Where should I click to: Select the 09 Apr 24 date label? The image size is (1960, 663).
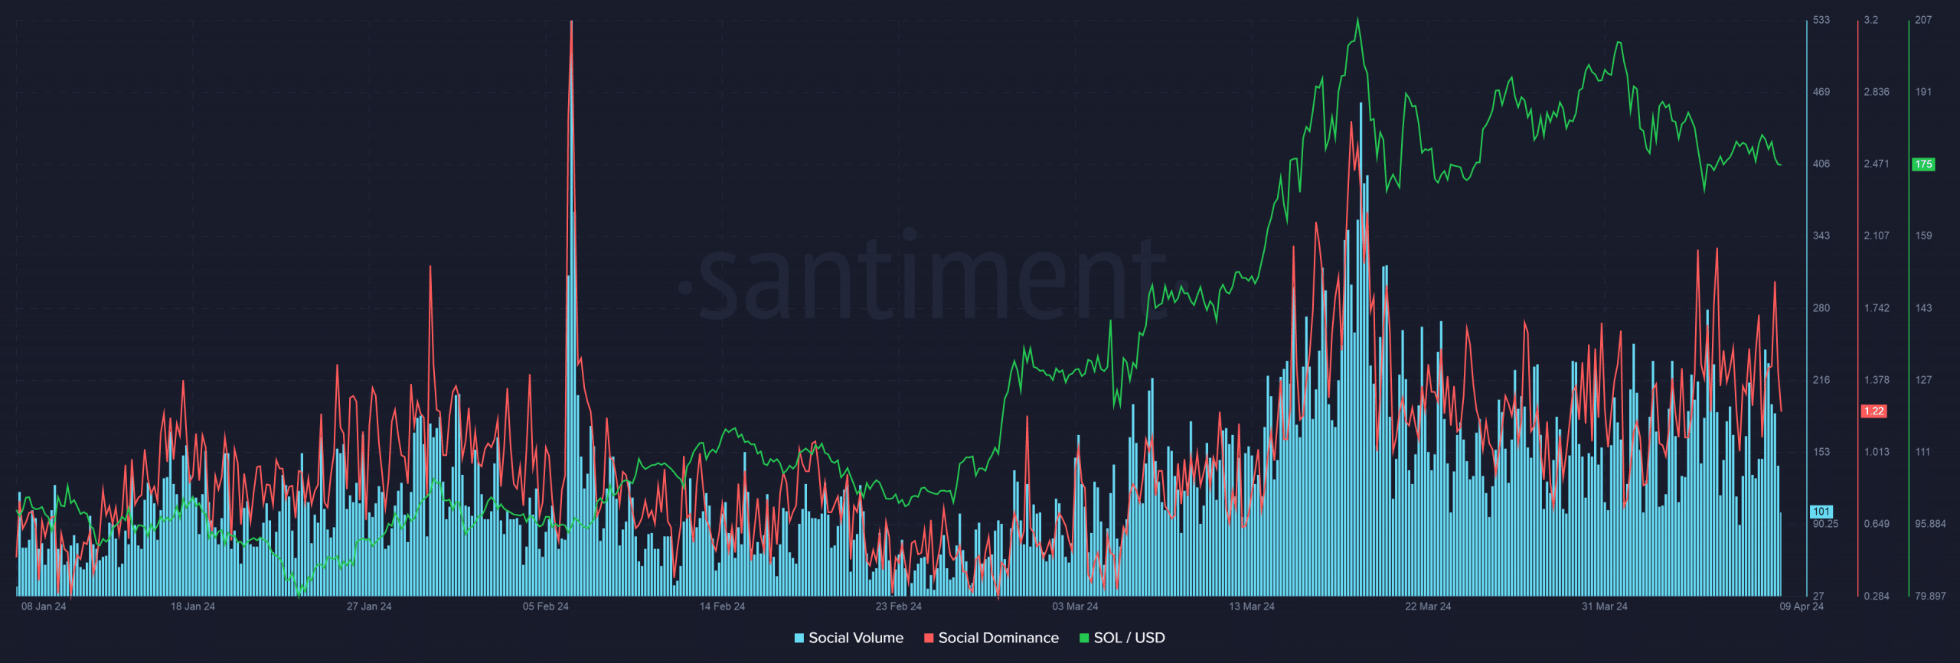click(1802, 606)
